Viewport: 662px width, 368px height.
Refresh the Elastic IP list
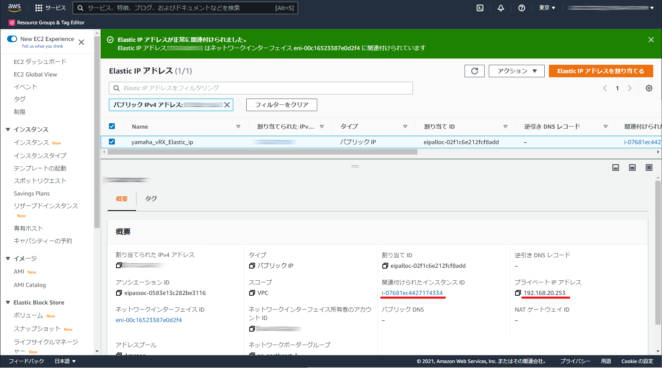(475, 71)
